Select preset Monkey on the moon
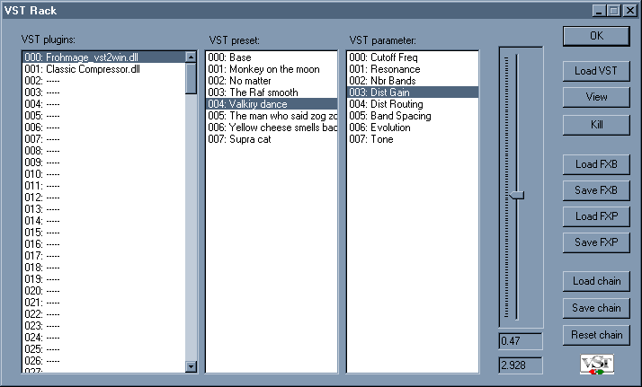The width and height of the screenshot is (642, 387). pos(272,69)
